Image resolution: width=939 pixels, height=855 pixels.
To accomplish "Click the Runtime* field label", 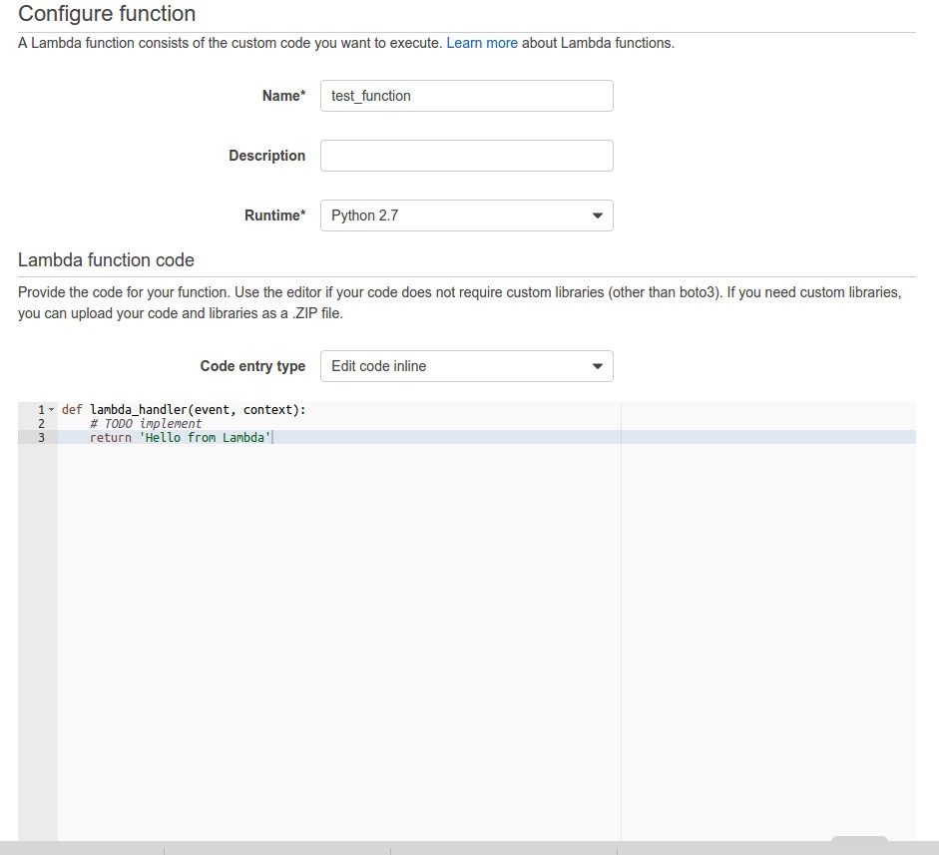I will click(x=274, y=215).
